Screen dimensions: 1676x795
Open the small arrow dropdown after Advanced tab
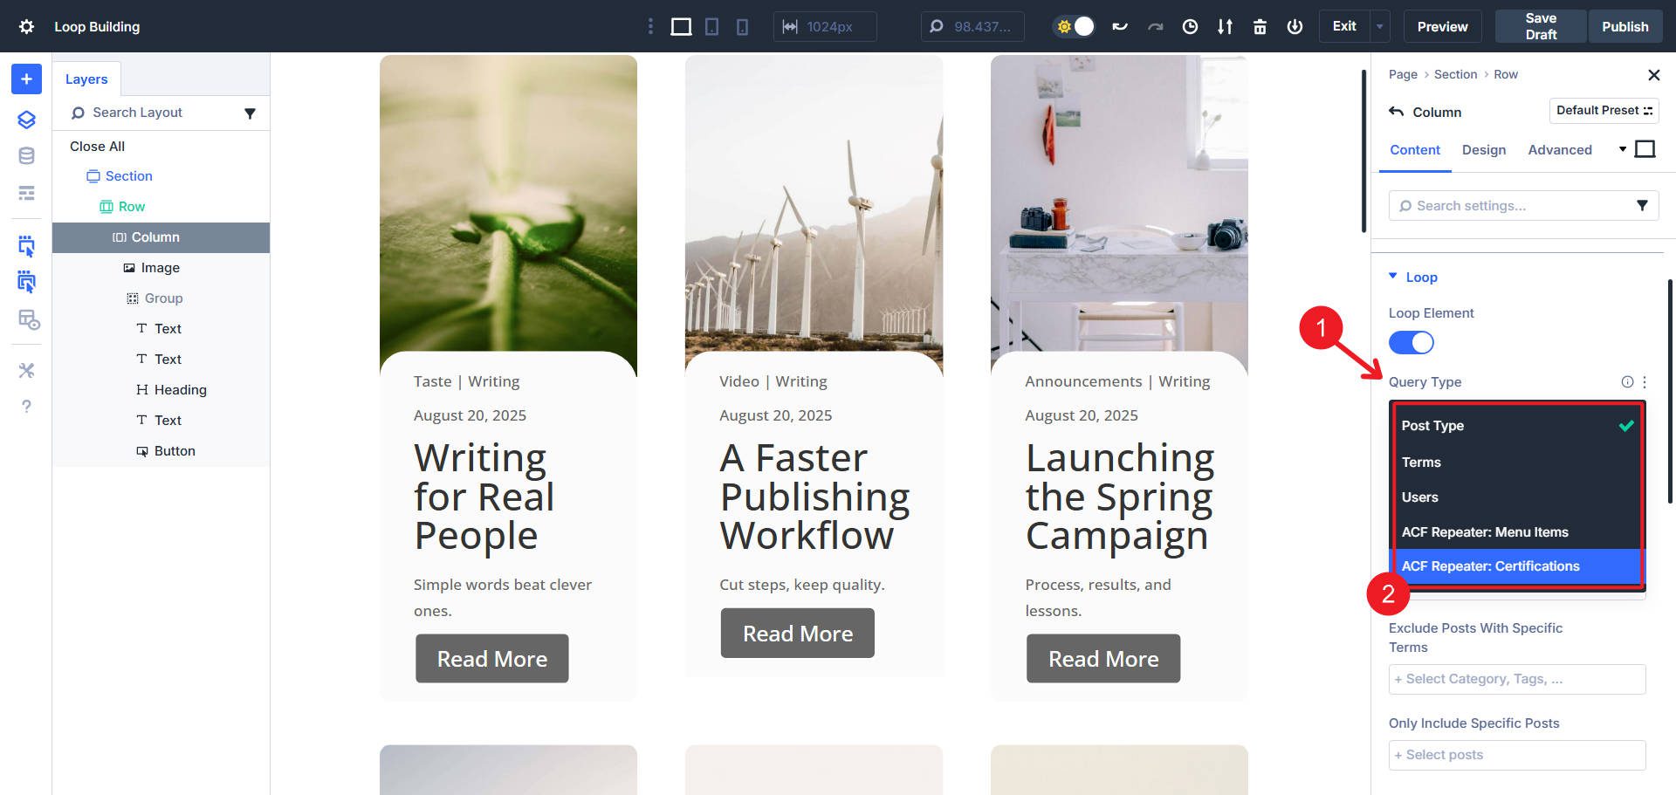pyautogui.click(x=1623, y=149)
